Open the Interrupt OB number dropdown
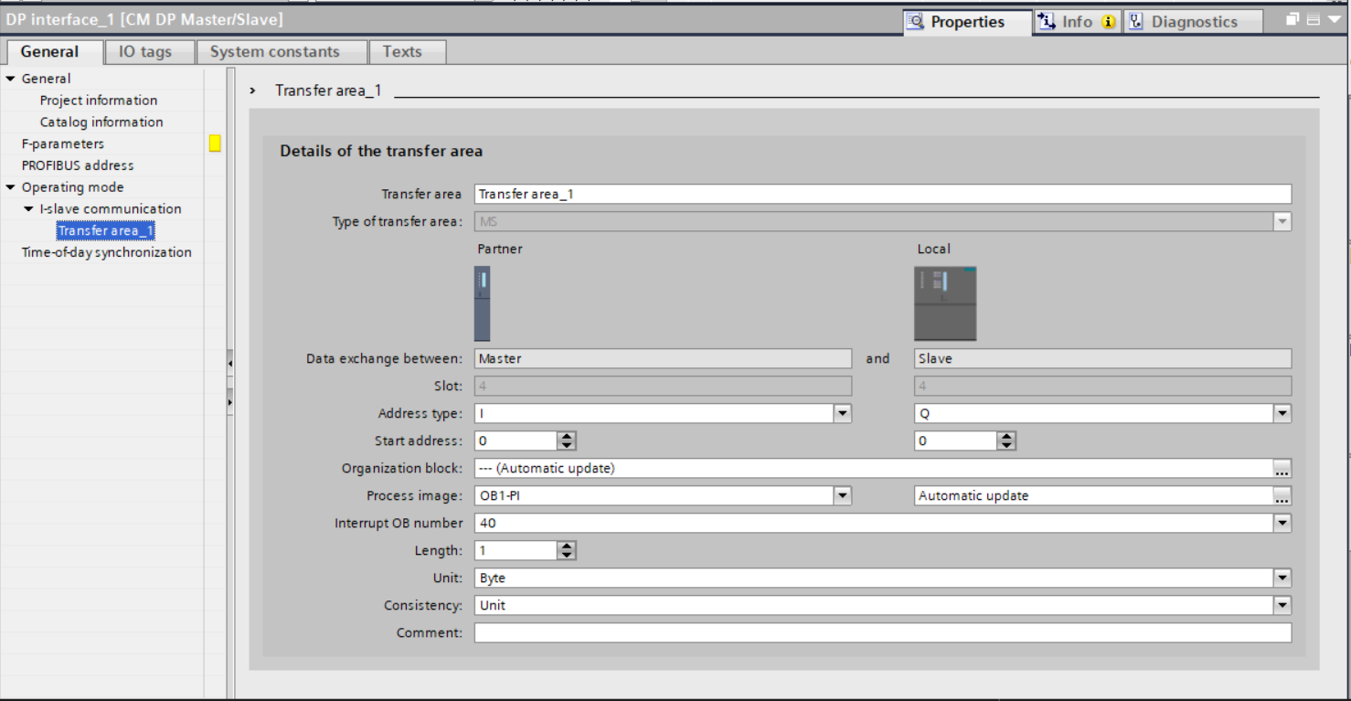 (1282, 524)
